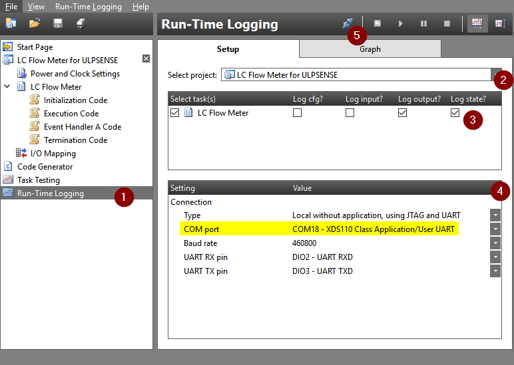
Task: Switch to the Graph tab
Action: (x=370, y=49)
